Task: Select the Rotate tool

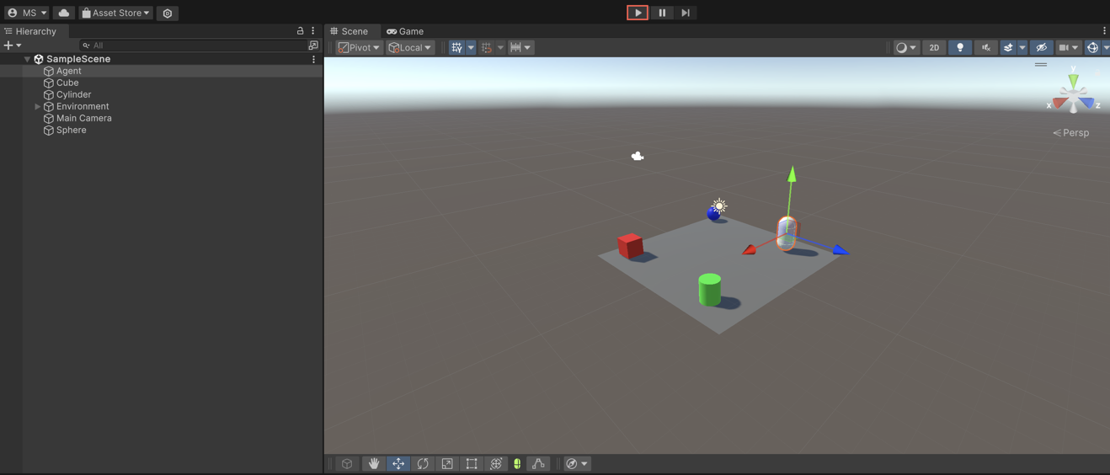Action: pos(423,464)
